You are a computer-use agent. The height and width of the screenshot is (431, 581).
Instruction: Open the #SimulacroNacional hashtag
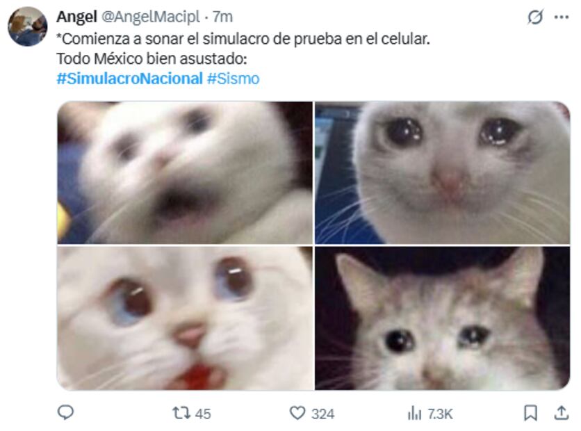[130, 79]
